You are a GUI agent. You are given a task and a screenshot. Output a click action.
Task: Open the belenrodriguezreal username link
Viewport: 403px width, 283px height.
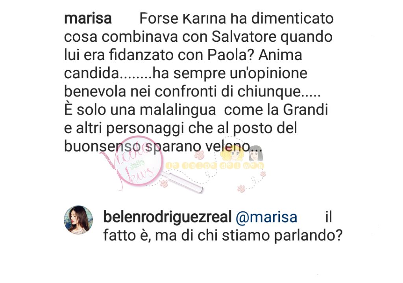168,217
